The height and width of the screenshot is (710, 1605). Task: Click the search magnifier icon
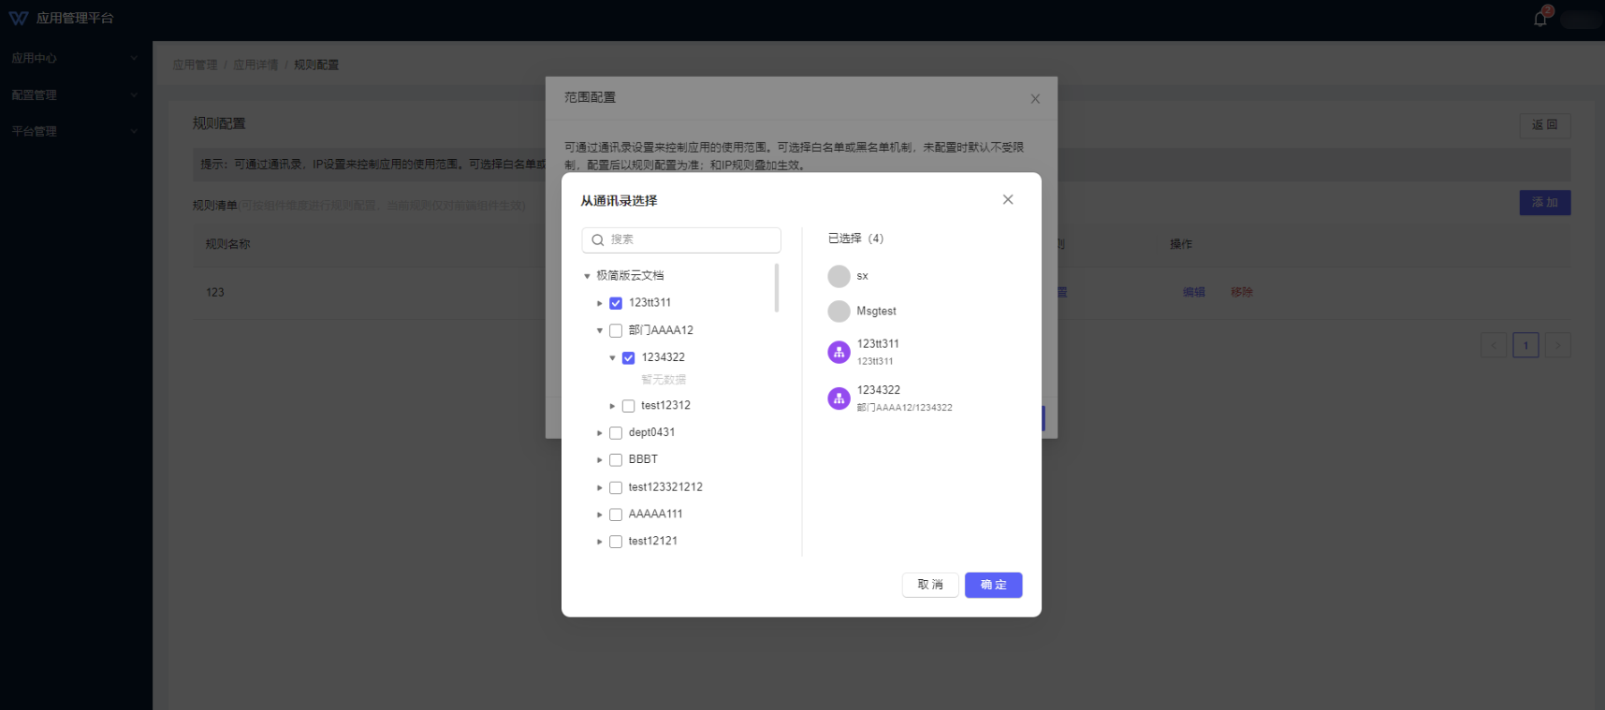(x=597, y=240)
